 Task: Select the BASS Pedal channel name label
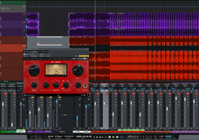tap(48, 132)
